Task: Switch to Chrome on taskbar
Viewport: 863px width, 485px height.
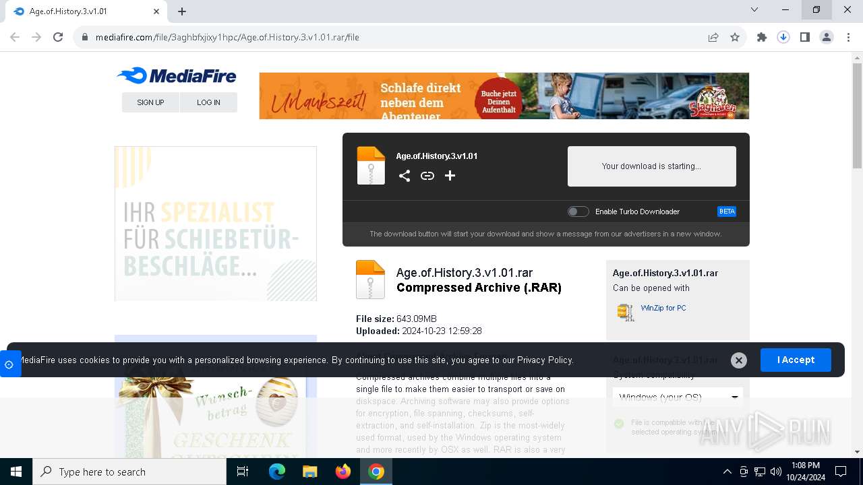Action: (376, 472)
